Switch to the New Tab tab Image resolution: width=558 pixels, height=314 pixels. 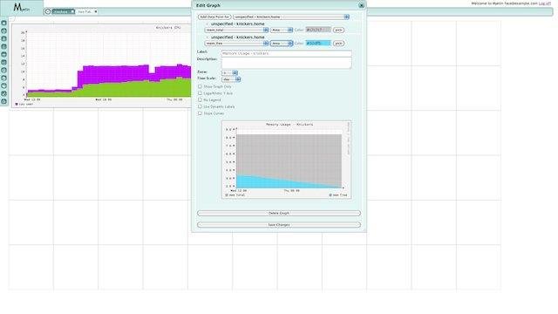click(x=85, y=11)
